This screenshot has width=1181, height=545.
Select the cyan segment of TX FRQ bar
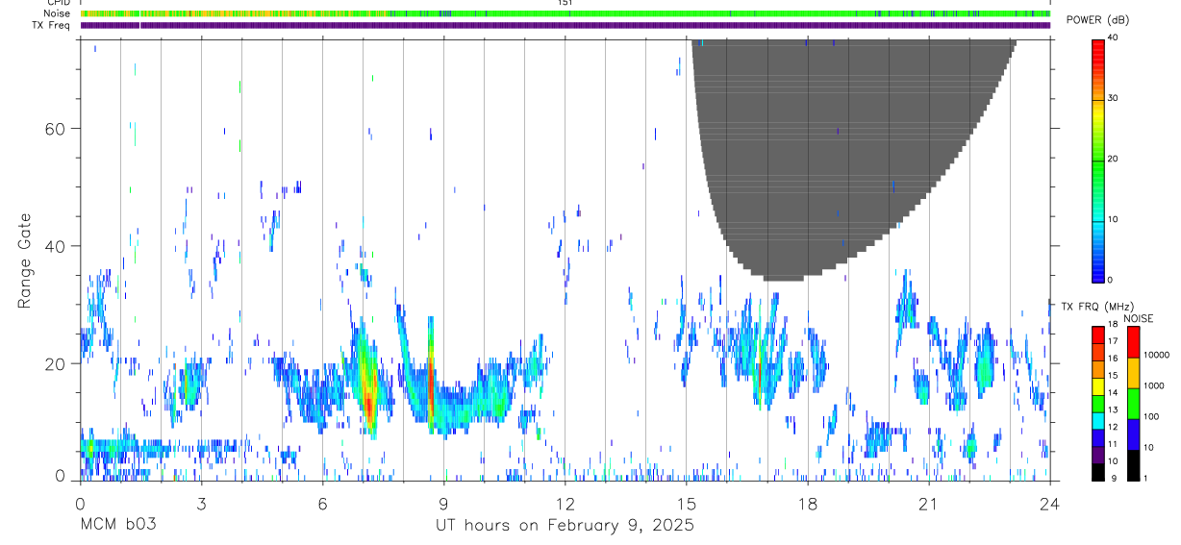pos(1098,421)
